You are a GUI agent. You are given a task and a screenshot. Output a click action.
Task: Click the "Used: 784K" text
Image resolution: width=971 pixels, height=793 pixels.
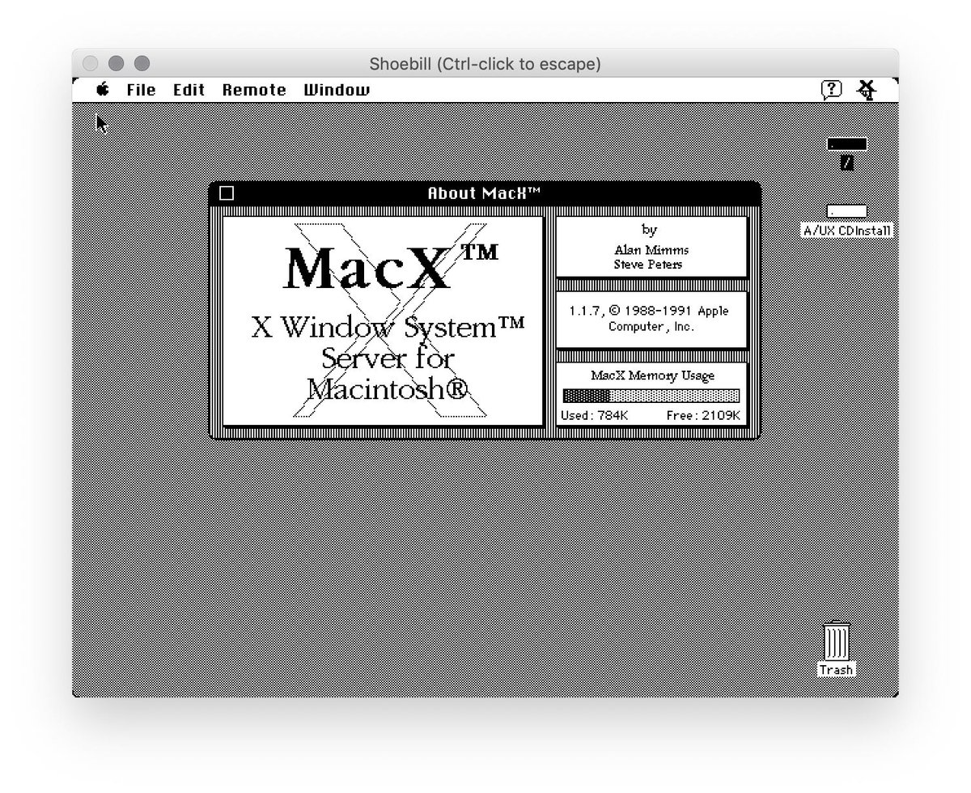594,415
